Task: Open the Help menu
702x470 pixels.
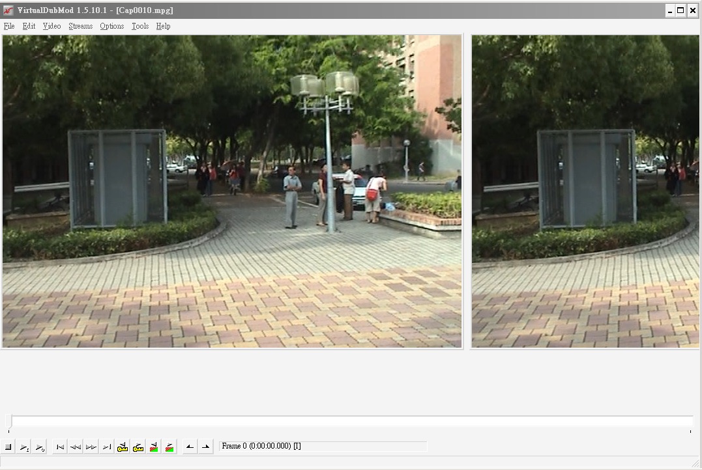Action: pos(163,26)
